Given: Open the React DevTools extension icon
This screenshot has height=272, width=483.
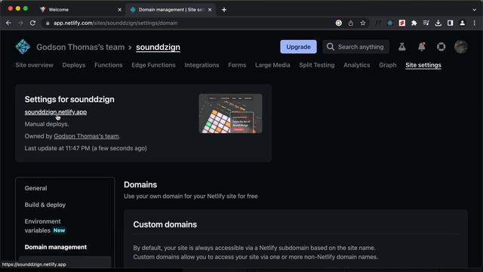Looking at the screenshot, I should click(390, 23).
